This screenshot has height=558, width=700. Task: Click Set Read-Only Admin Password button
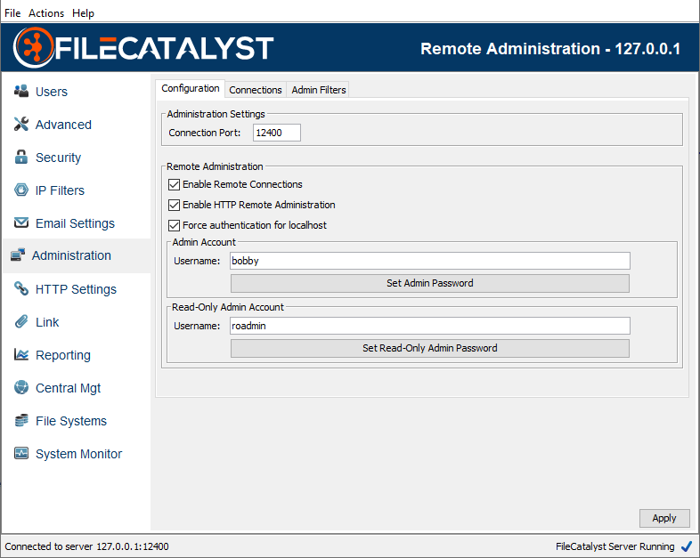[x=430, y=348]
